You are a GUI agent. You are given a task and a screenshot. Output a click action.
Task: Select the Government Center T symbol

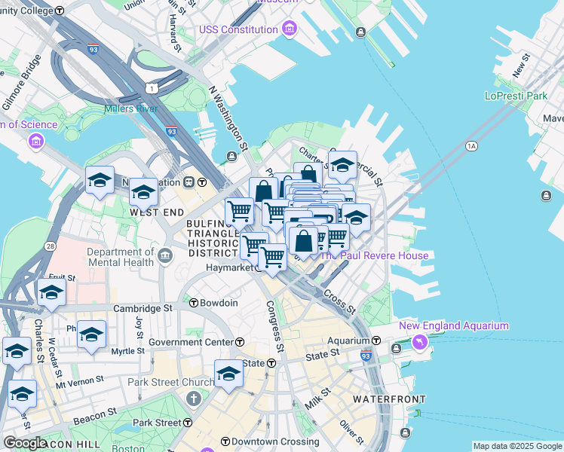pos(240,342)
